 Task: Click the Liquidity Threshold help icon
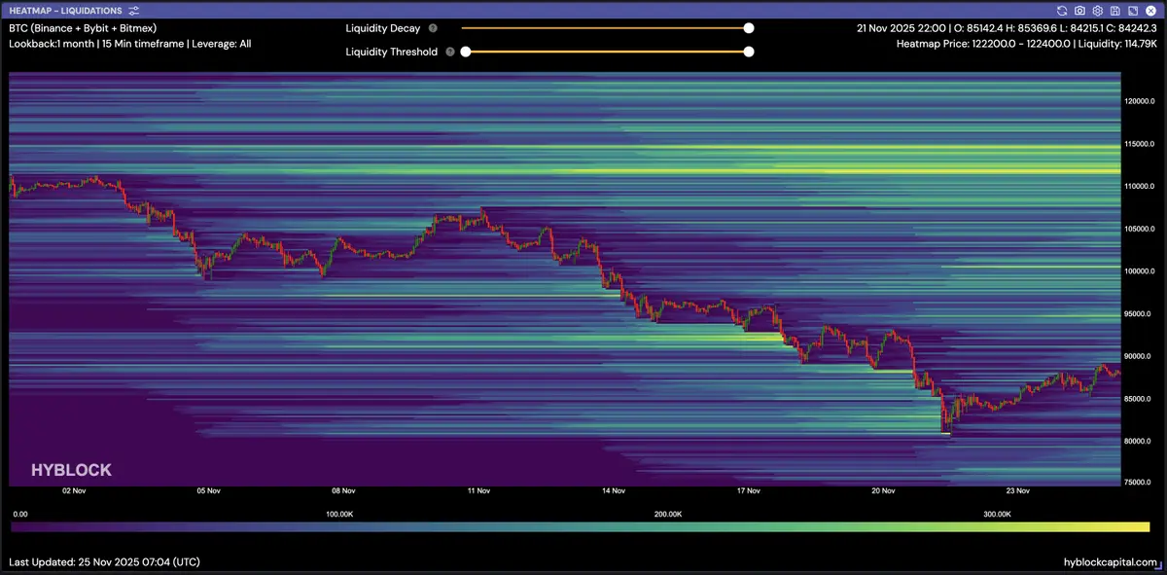point(450,52)
